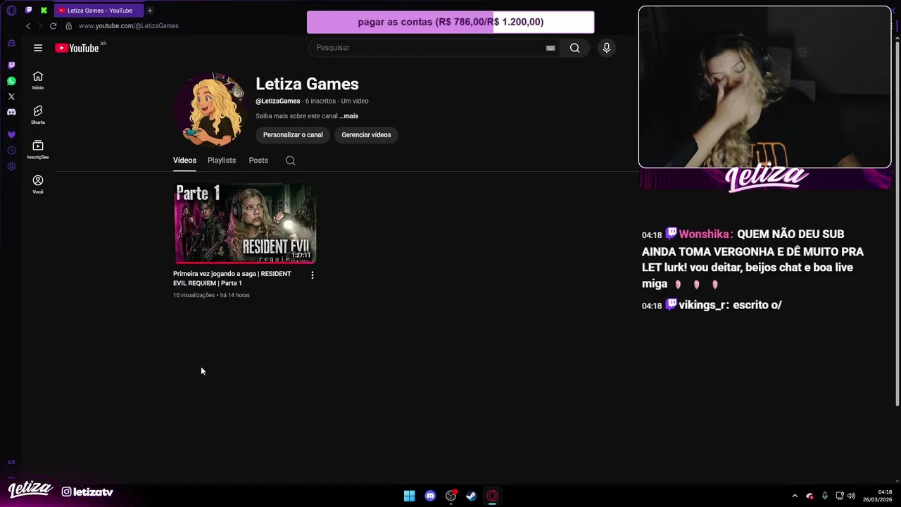Go back with the browser back arrow
901x507 pixels.
28,26
